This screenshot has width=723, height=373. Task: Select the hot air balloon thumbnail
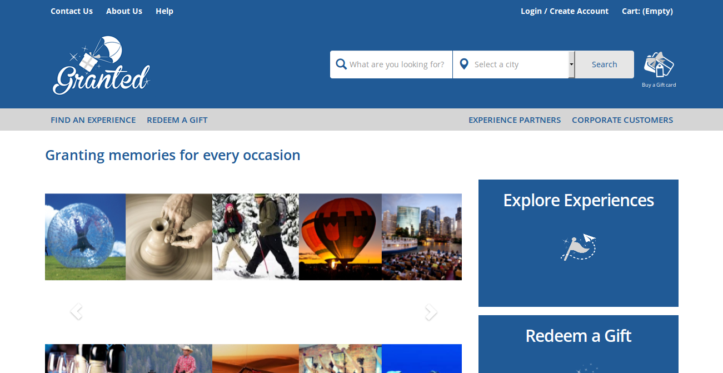coord(340,237)
